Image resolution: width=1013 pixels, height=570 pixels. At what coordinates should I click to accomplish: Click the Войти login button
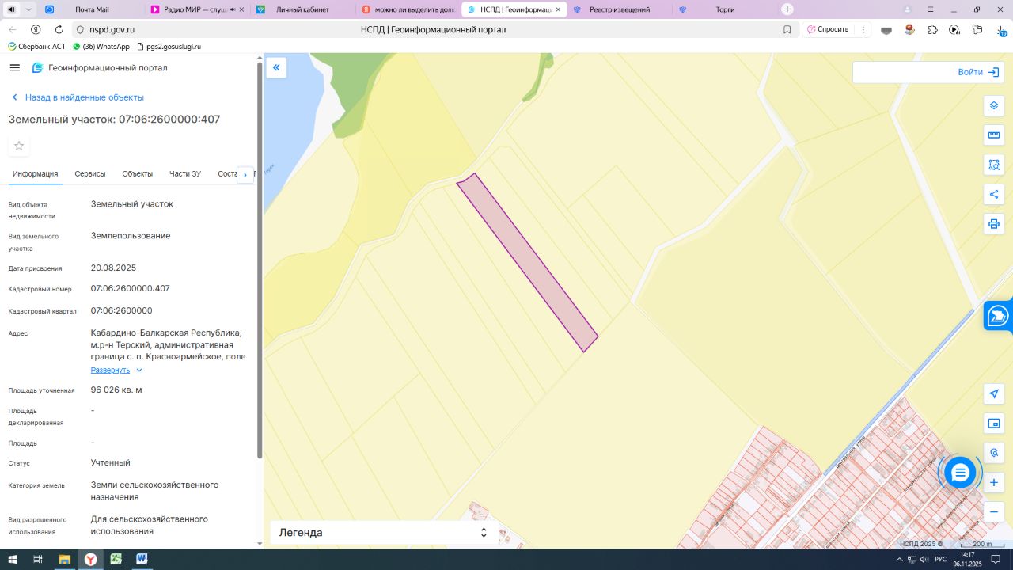click(978, 72)
